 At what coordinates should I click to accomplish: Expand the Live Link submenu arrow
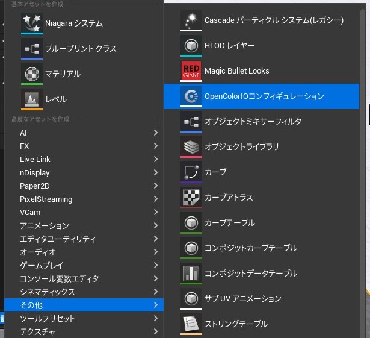(x=155, y=159)
